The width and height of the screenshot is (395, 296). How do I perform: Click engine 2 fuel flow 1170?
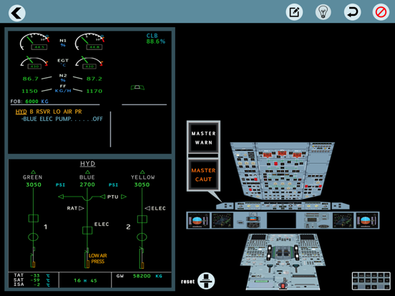[94, 91]
